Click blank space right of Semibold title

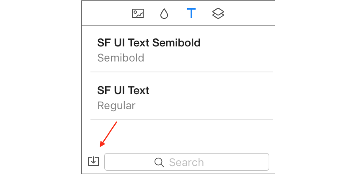click(x=237, y=43)
